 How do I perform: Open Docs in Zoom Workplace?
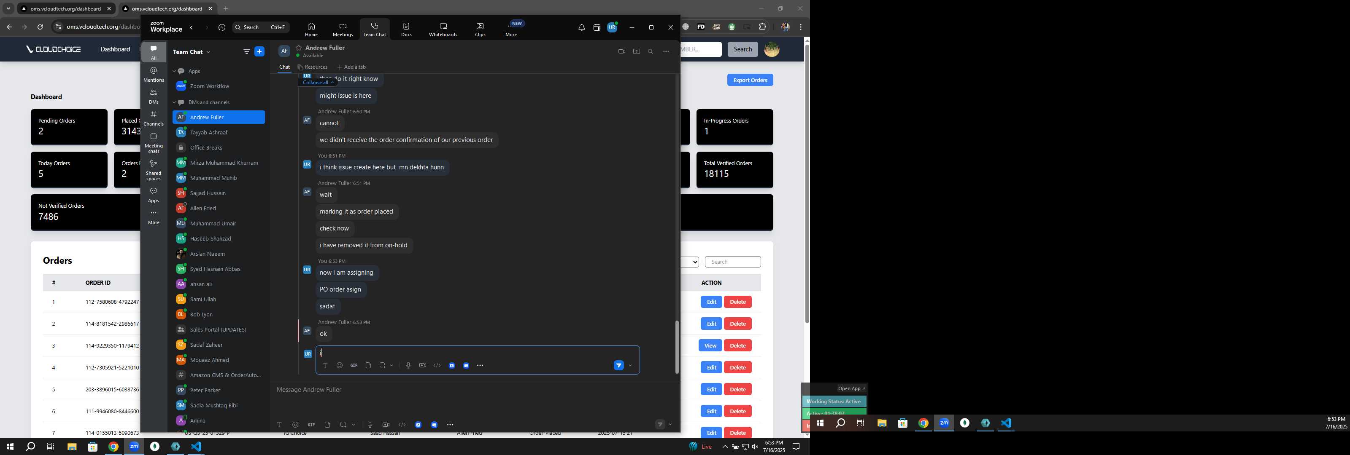[x=406, y=29]
